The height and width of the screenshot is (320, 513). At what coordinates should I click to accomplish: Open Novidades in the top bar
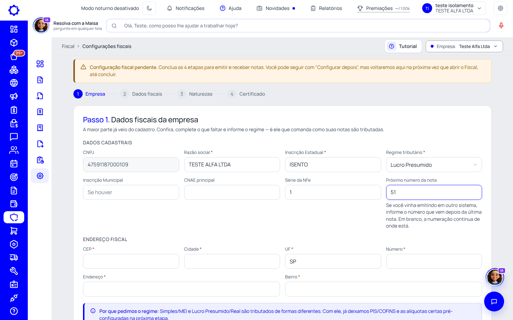pyautogui.click(x=276, y=8)
